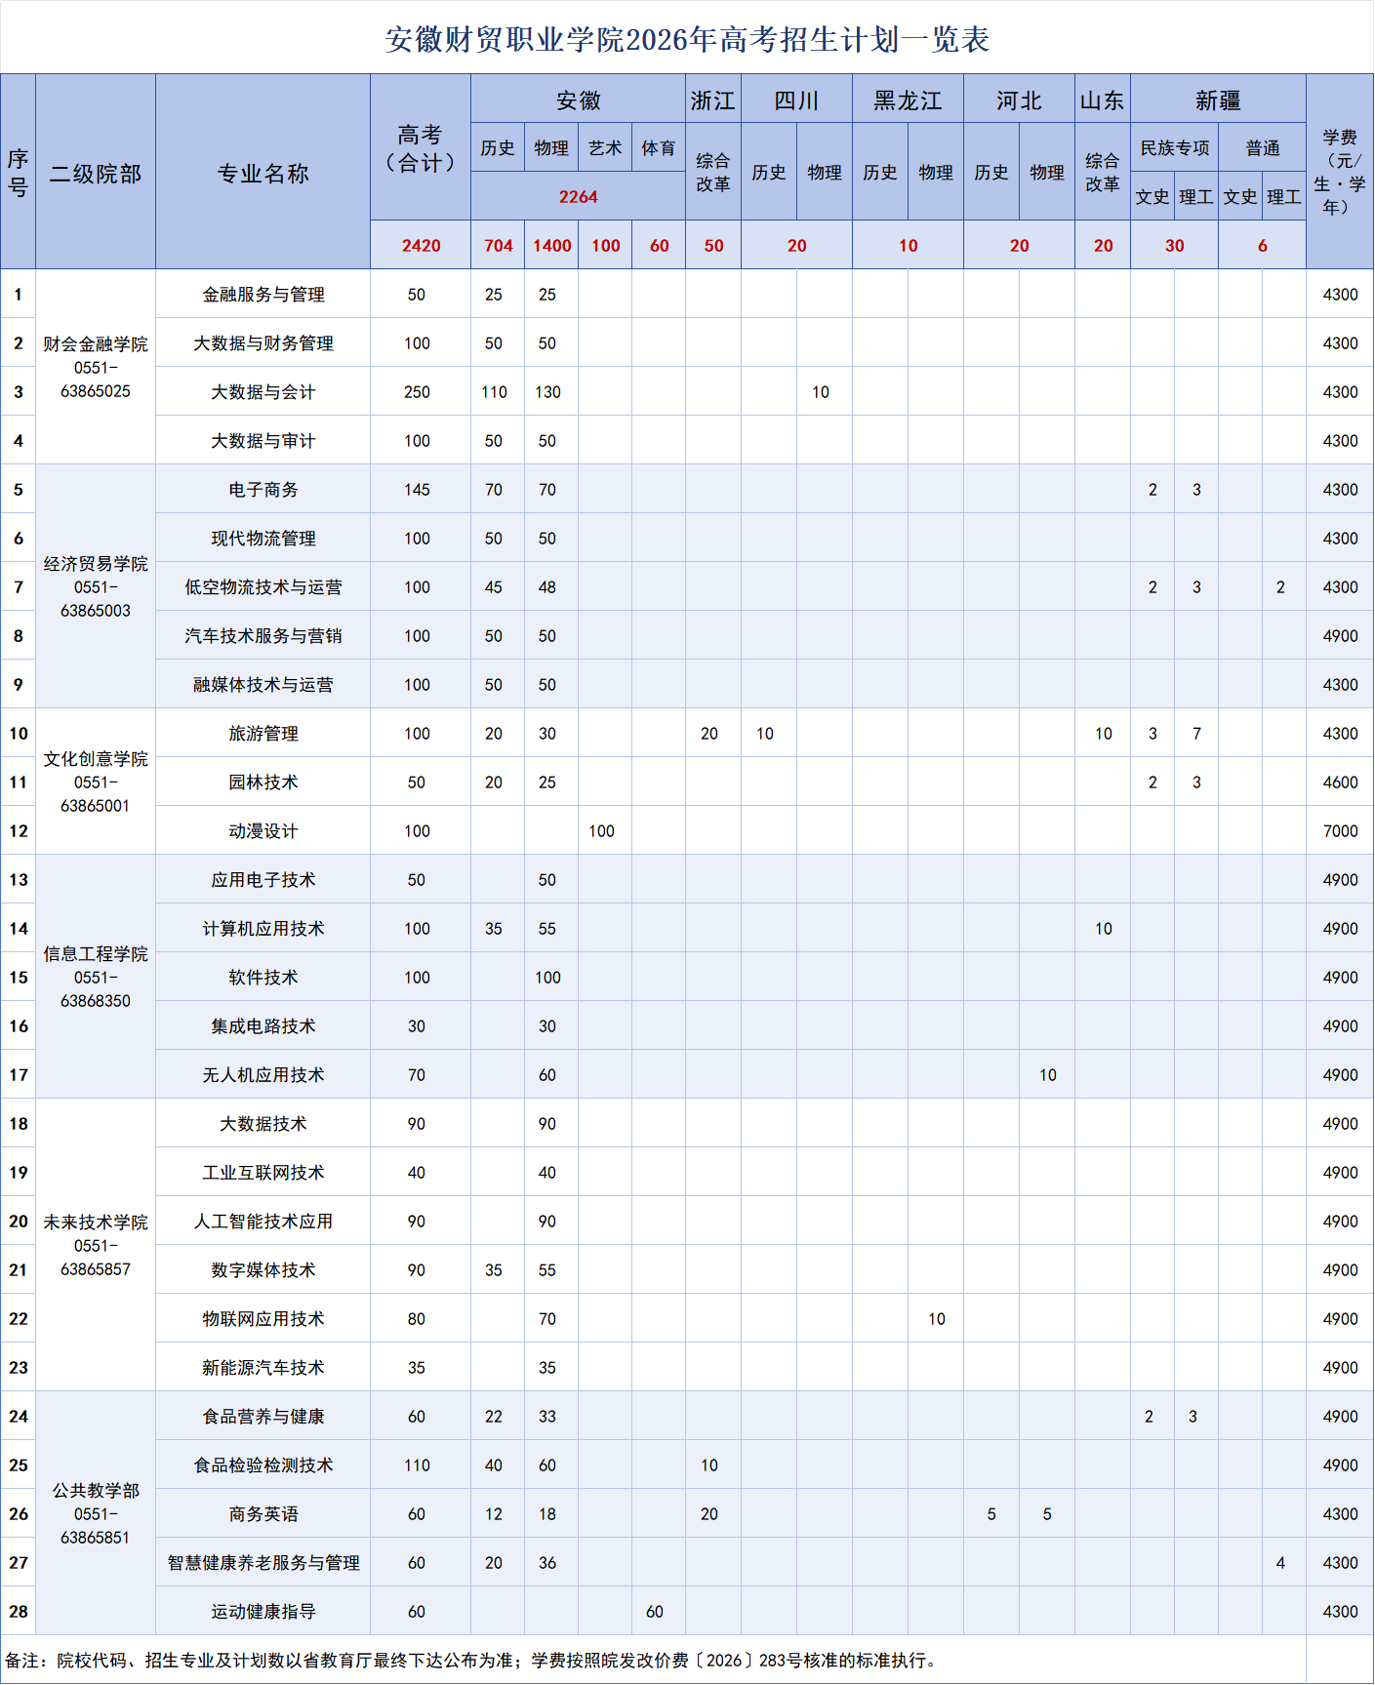Select the major 大数据与审计
Screen dimensions: 1375x1685
(263, 440)
